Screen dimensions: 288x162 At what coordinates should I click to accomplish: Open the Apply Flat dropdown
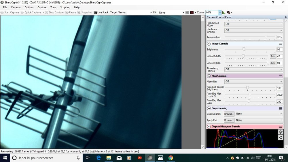[259, 120]
